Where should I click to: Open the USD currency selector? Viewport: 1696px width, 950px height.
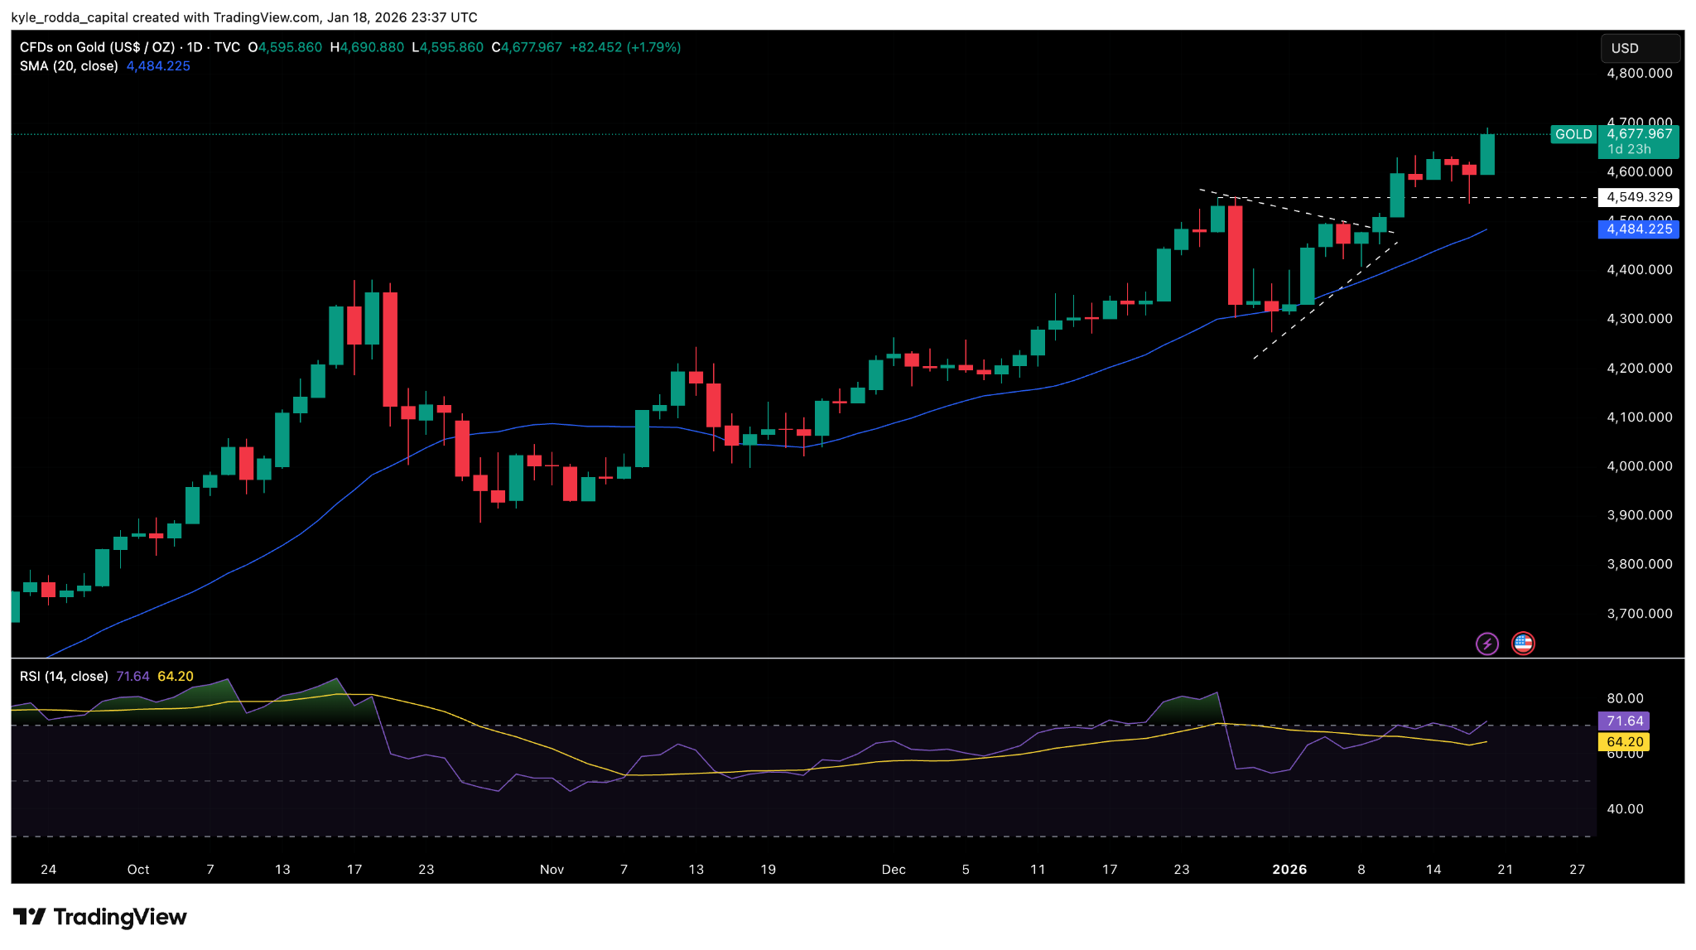click(x=1639, y=48)
